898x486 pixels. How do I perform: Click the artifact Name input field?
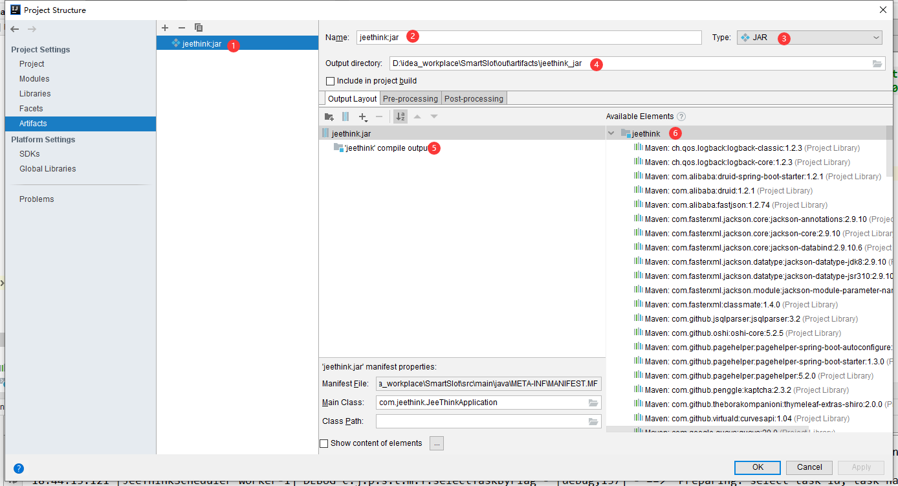click(x=529, y=38)
